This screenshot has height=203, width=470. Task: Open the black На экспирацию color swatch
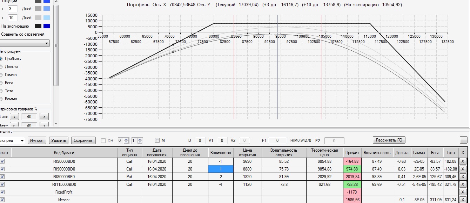(38, 26)
